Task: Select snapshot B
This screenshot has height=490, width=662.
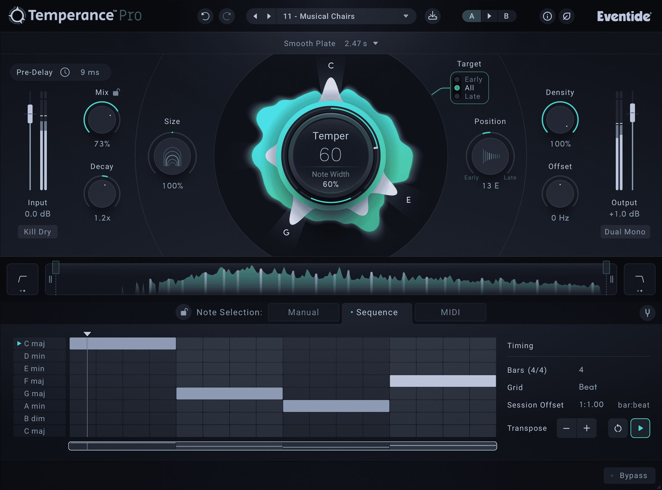Action: (x=506, y=16)
